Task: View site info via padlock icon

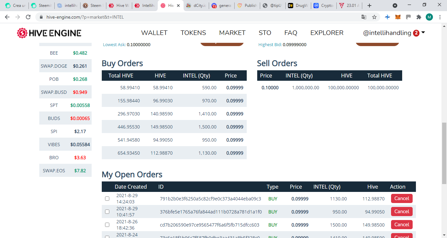Action: pos(41,17)
